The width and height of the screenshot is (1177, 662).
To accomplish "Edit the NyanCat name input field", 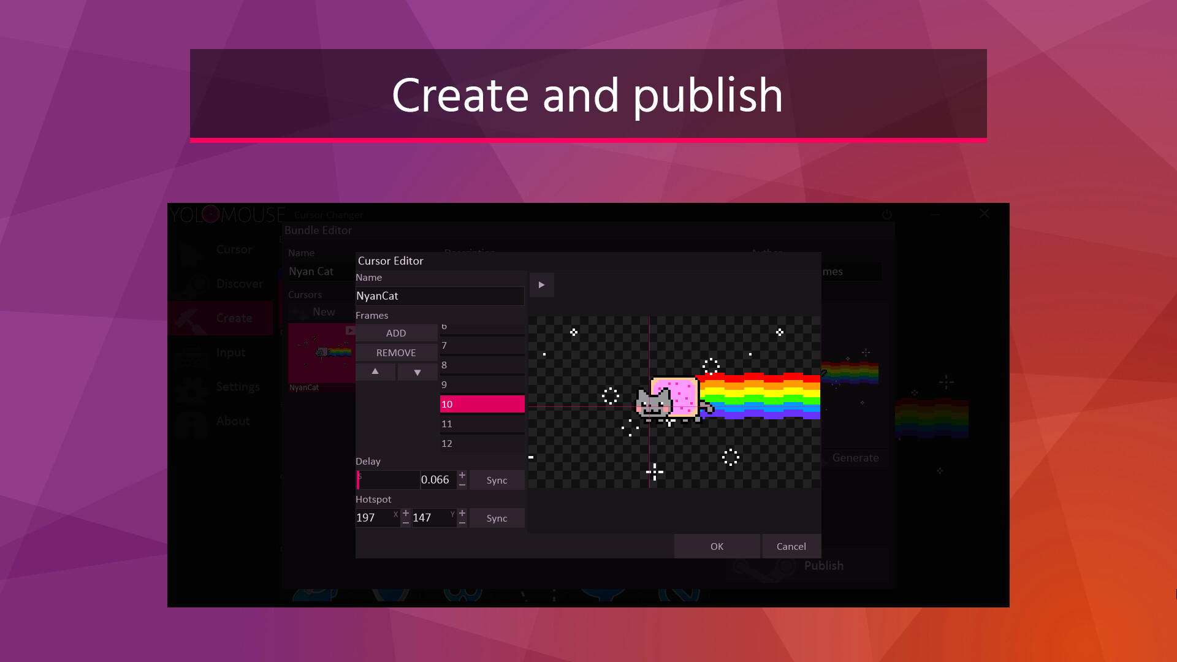I will [440, 296].
